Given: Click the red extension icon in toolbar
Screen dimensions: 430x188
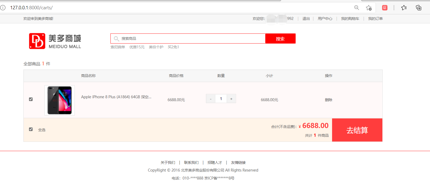Looking at the screenshot, I should click(x=384, y=8).
